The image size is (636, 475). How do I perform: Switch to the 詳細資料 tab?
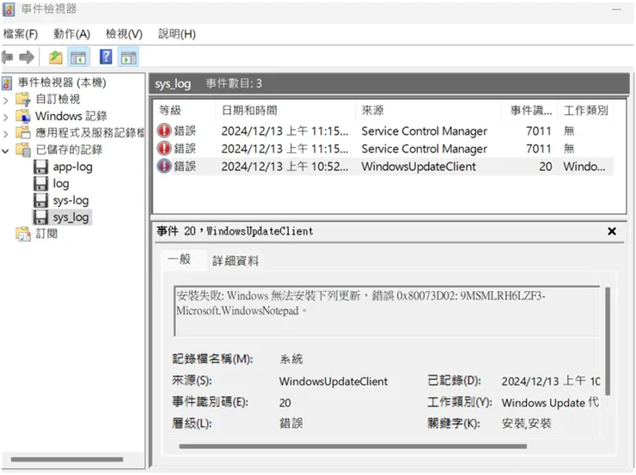(x=235, y=261)
